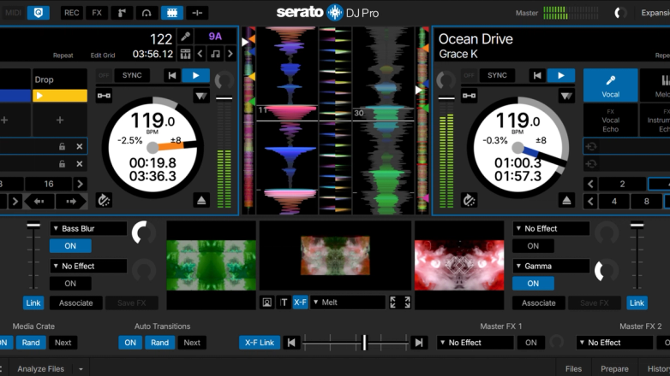
Task: Toggle the left video Link button
Action: pyautogui.click(x=33, y=303)
